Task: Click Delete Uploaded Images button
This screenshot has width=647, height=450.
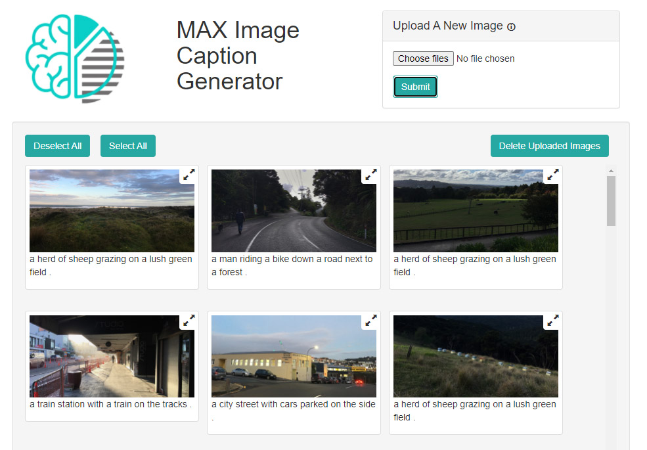Action: 550,146
